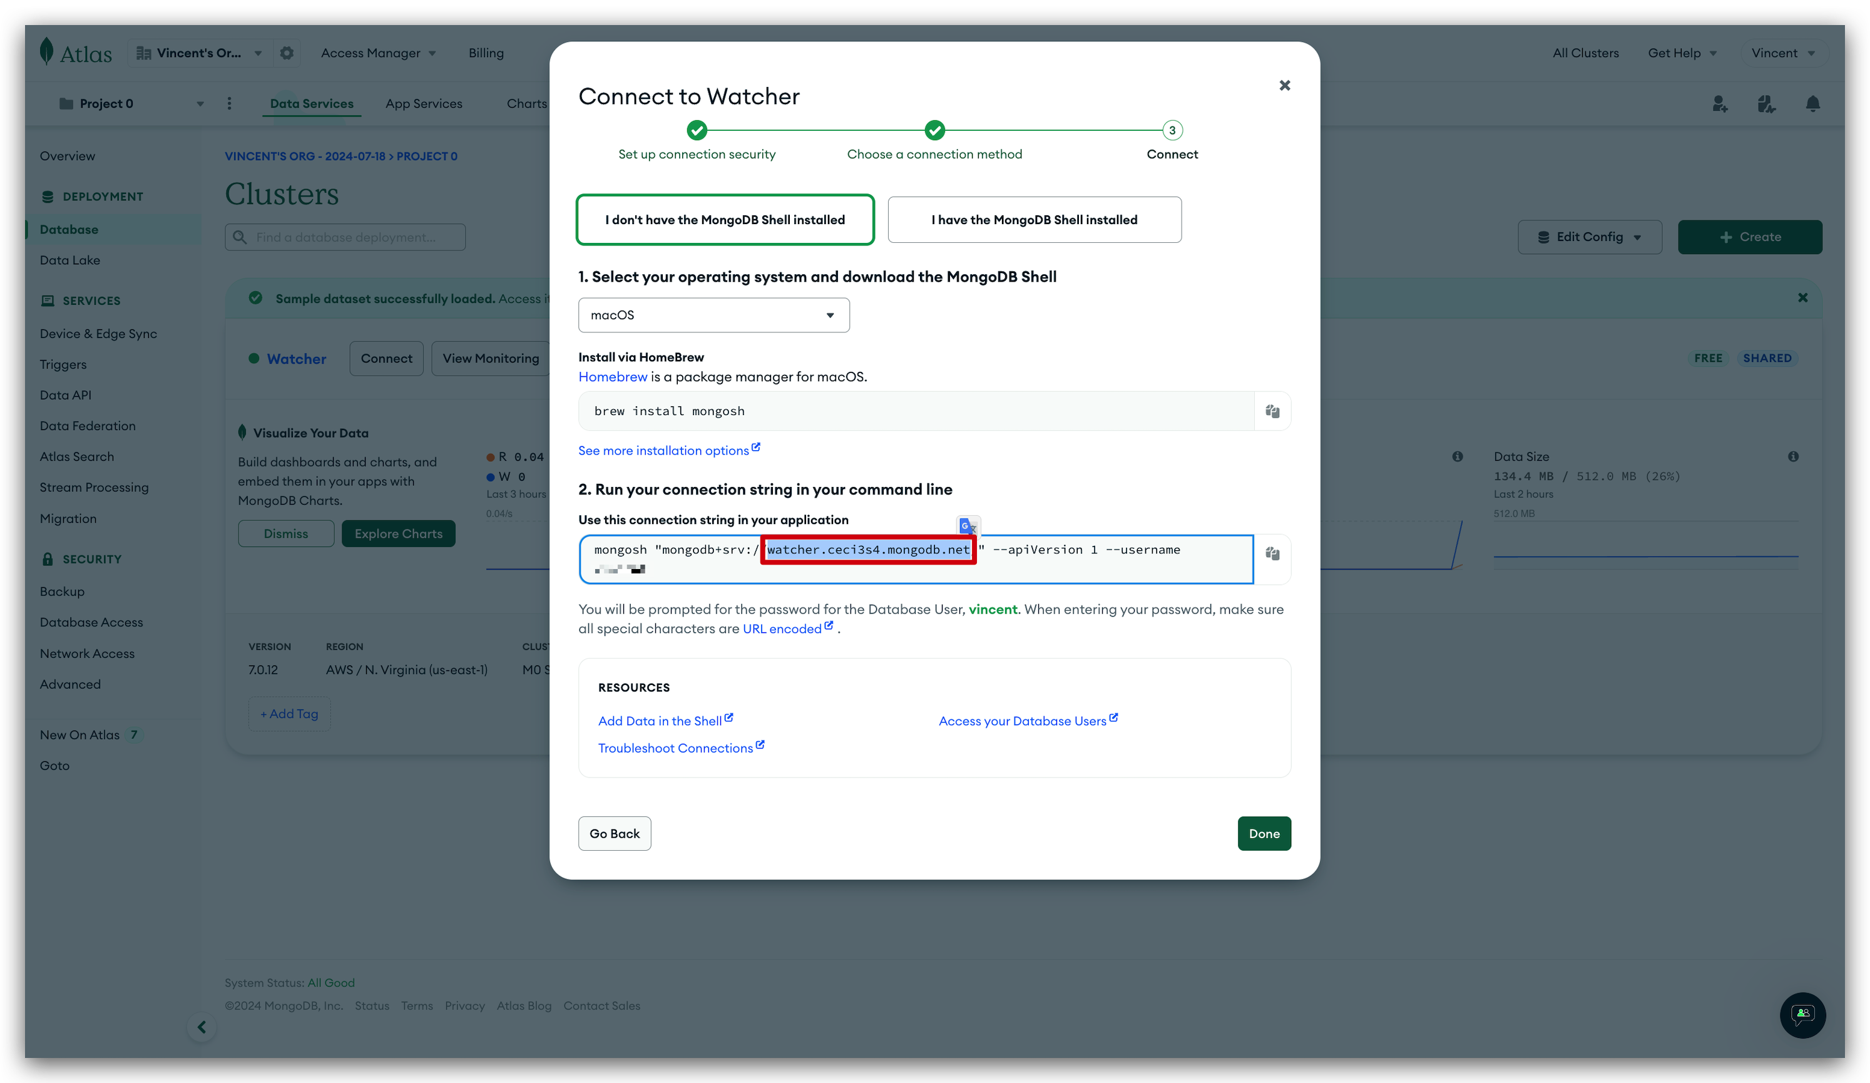This screenshot has height=1083, width=1870.
Task: Open the Get Help menu
Action: [1682, 53]
